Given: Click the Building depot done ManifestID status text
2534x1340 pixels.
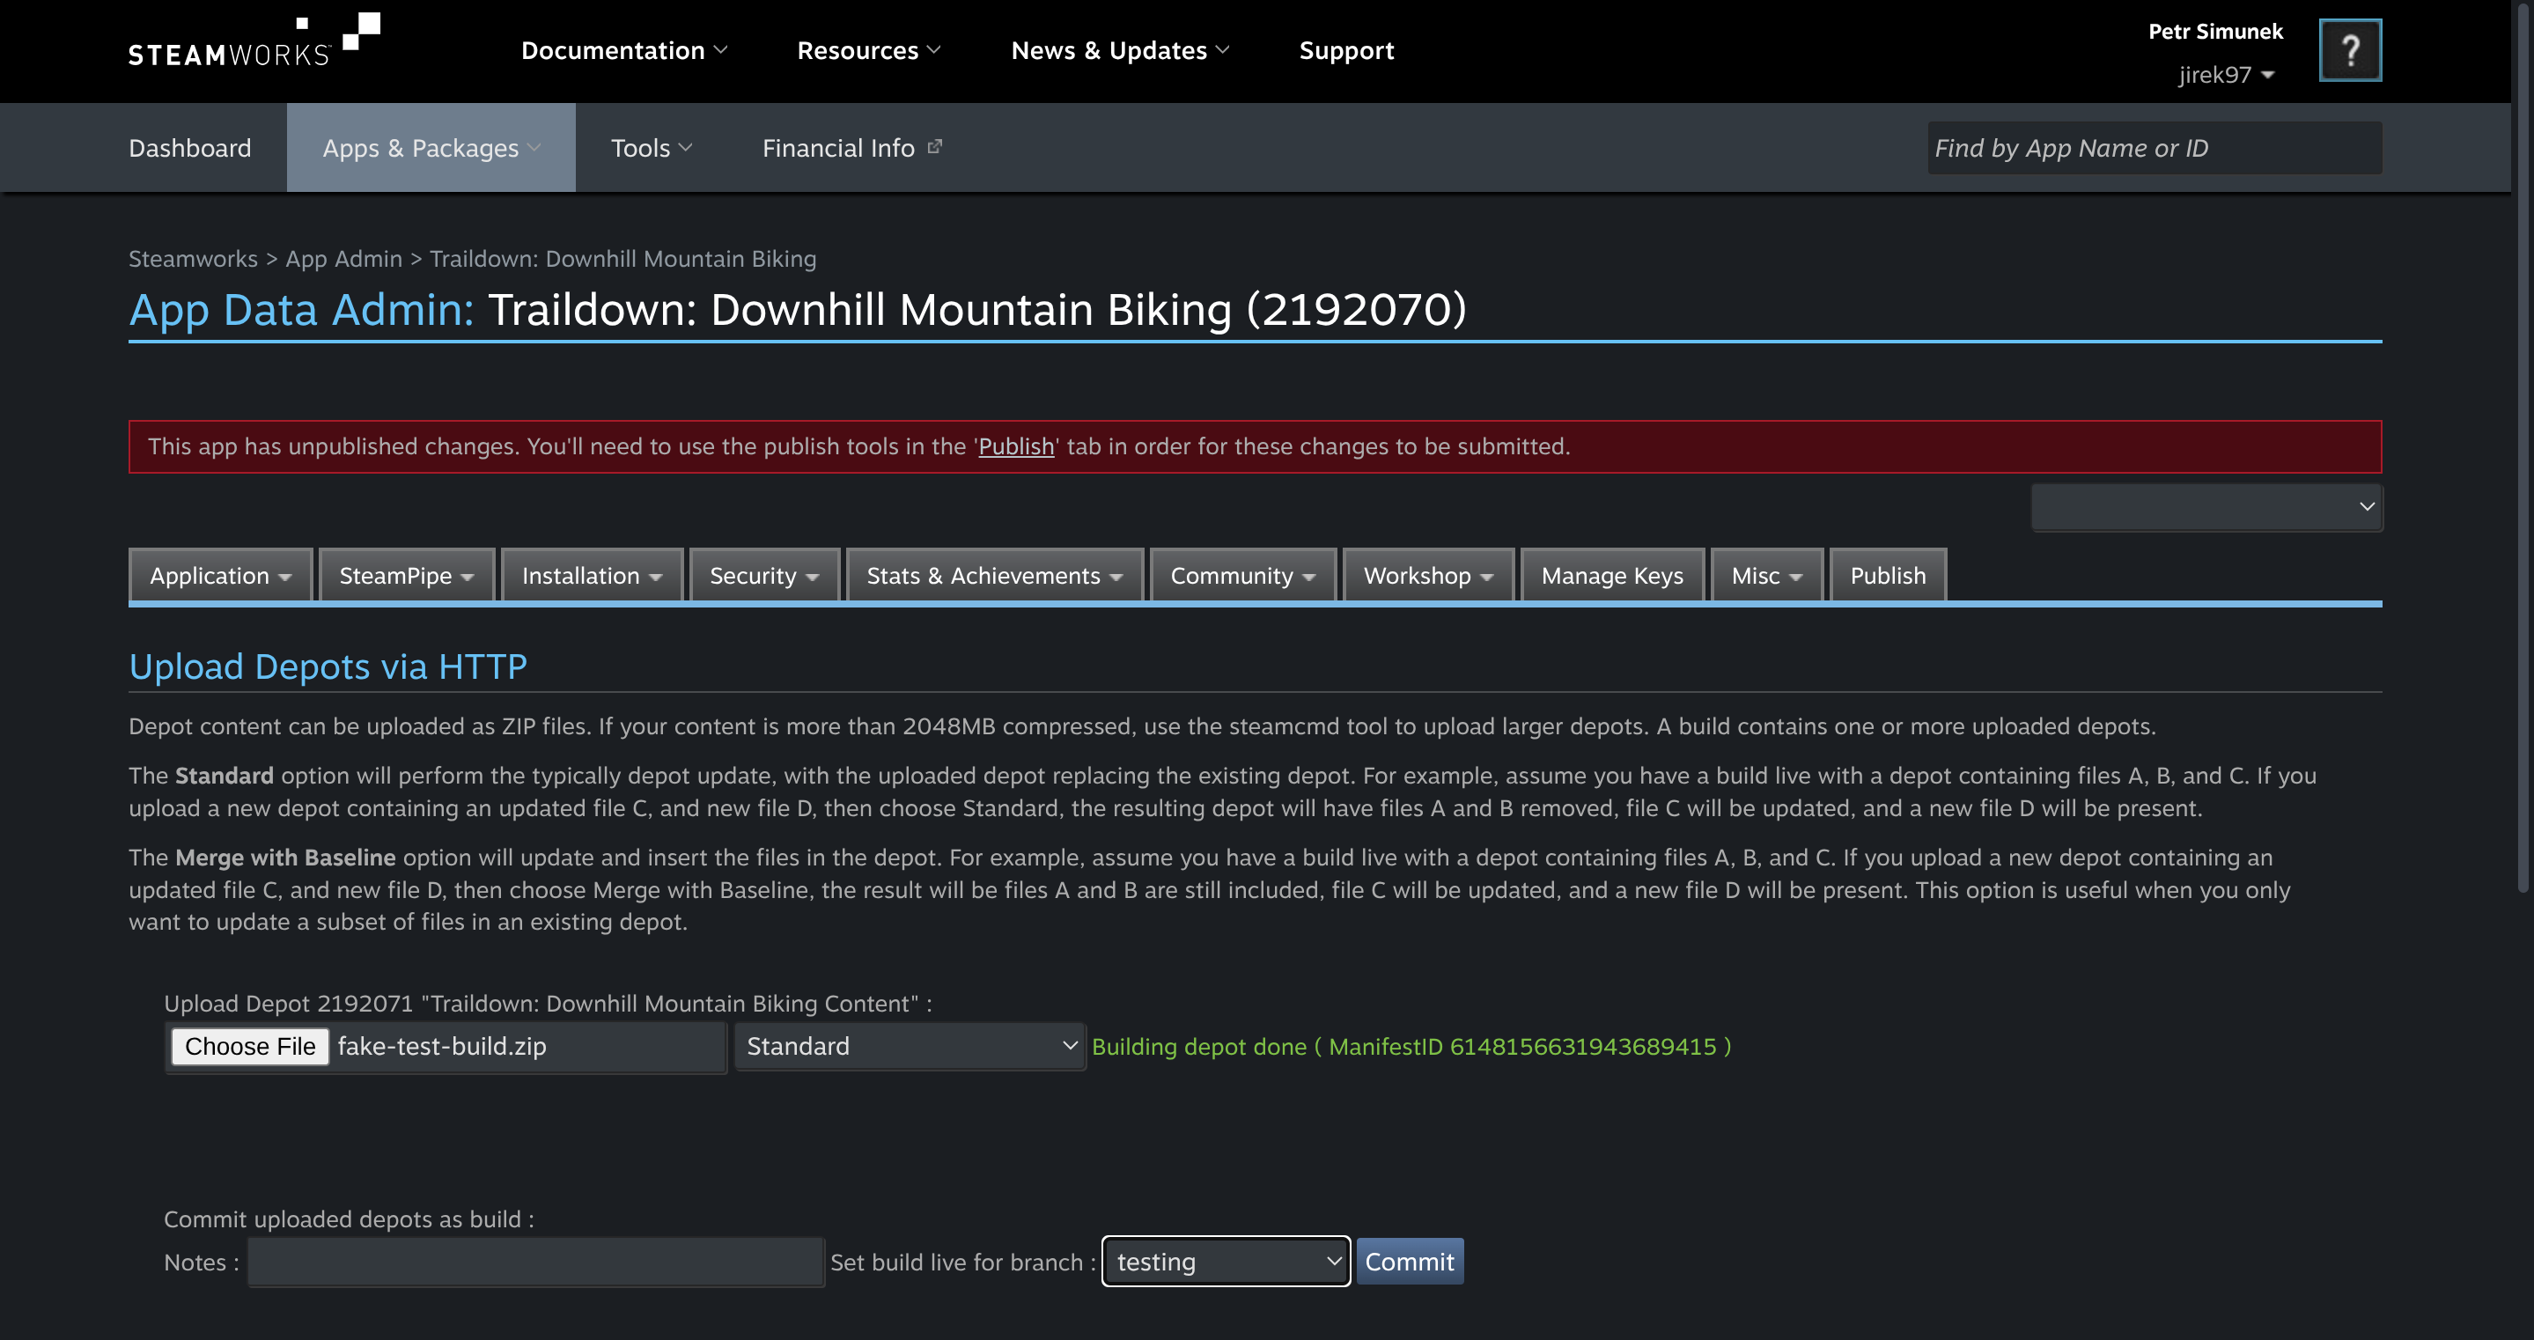Looking at the screenshot, I should click(1411, 1047).
